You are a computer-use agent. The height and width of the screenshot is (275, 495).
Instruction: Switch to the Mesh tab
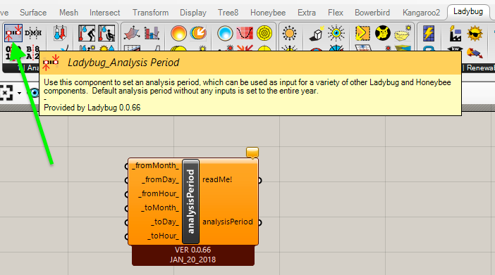68,13
